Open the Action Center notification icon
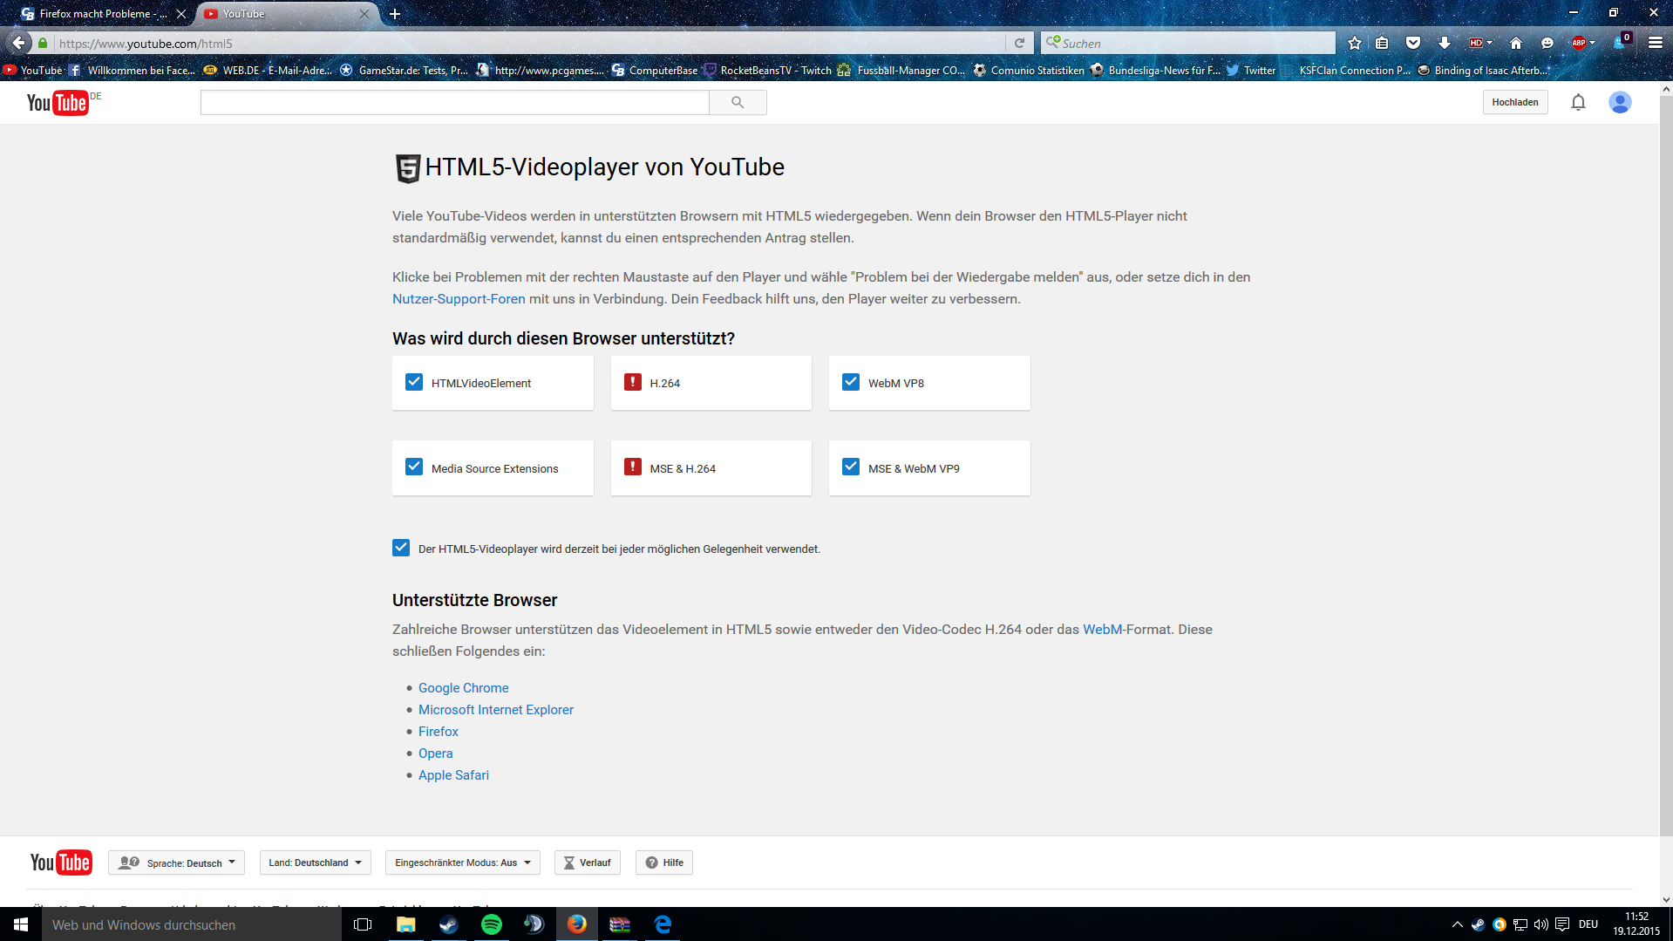 [1562, 924]
